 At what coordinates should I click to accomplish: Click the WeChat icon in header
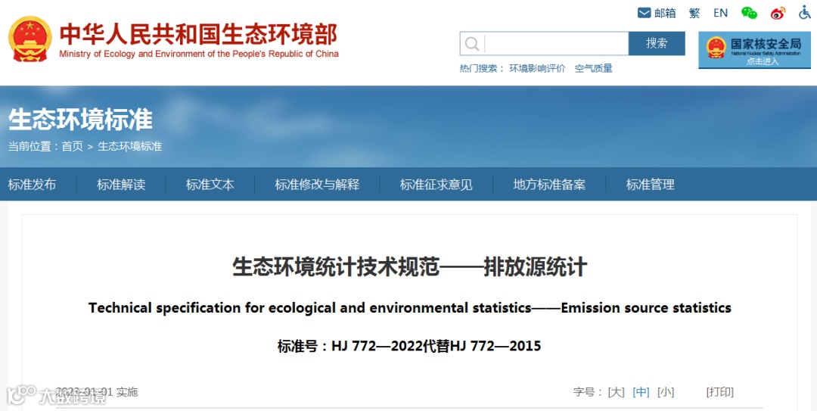tap(749, 13)
